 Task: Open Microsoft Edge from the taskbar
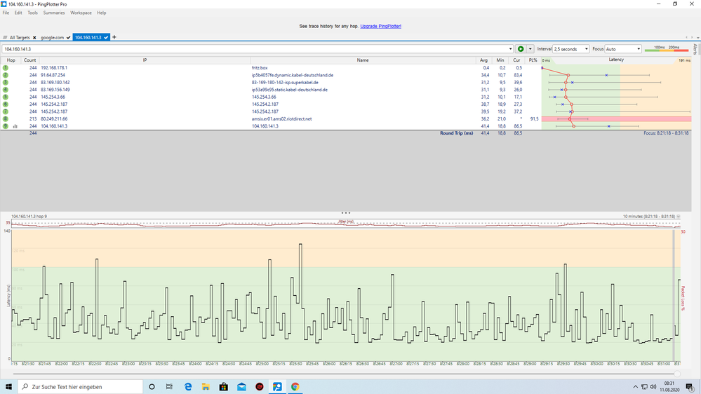[x=188, y=387]
